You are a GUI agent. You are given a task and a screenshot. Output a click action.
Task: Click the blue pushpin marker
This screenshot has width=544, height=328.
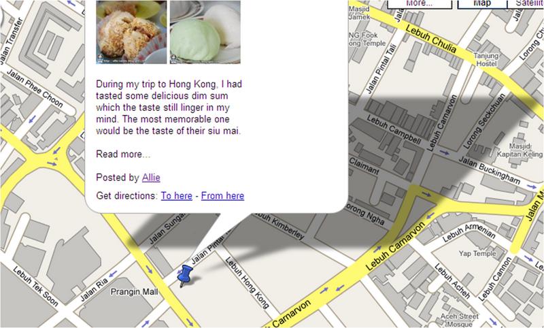184,275
